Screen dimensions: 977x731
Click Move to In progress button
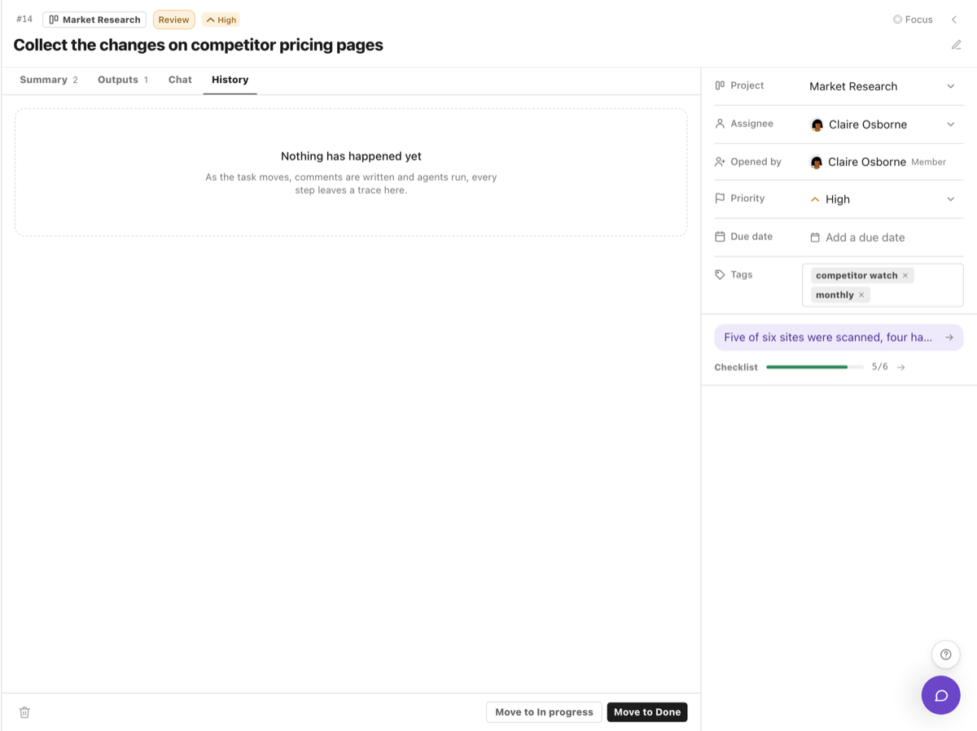(544, 712)
